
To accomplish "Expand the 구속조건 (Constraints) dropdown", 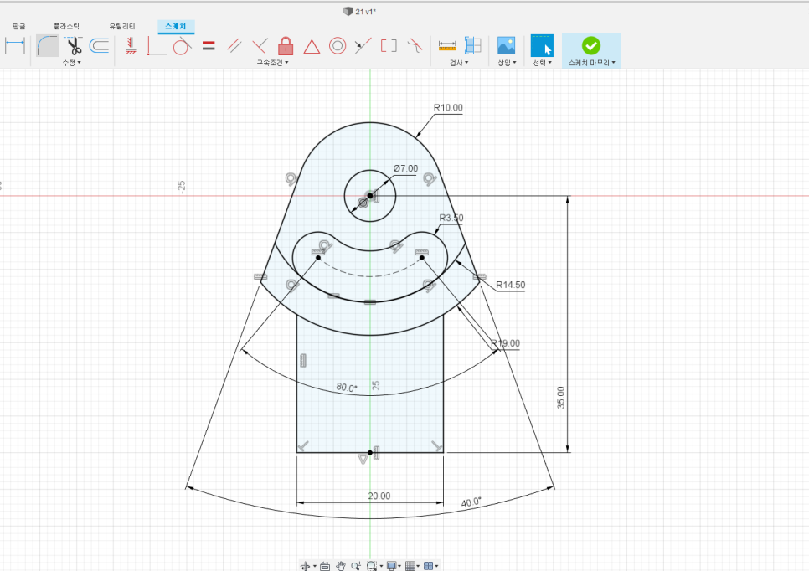I will 272,63.
